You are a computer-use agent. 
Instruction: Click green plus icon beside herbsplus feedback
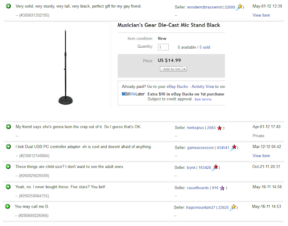pyautogui.click(x=8, y=127)
